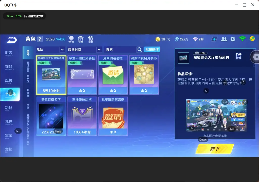The height and width of the screenshot is (182, 259).
Task: Click the blue ticket currency icon
Action: point(177,39)
